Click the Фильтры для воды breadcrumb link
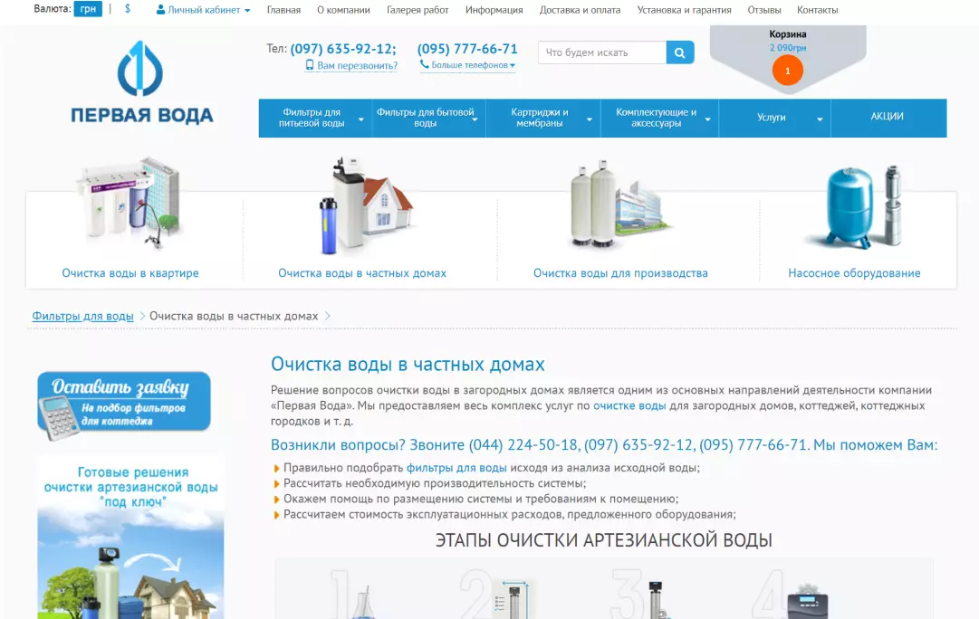Image resolution: width=979 pixels, height=619 pixels. (x=82, y=316)
